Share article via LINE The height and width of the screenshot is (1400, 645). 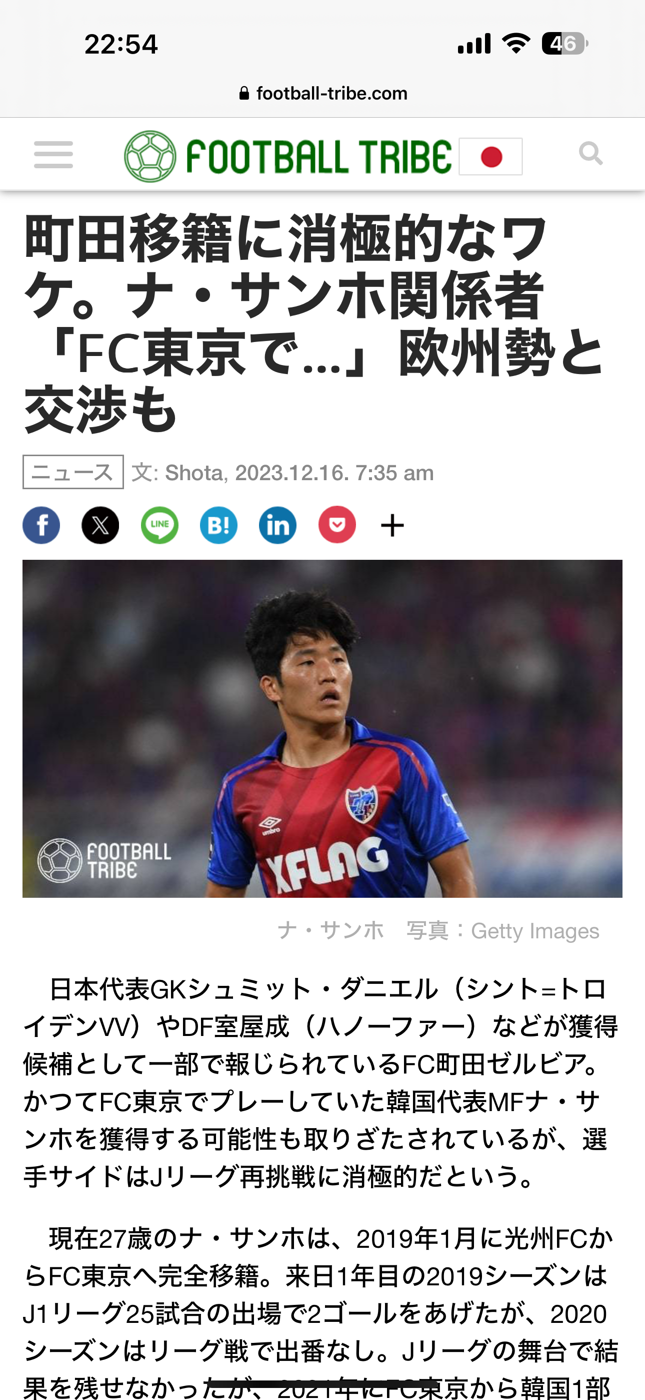159,525
